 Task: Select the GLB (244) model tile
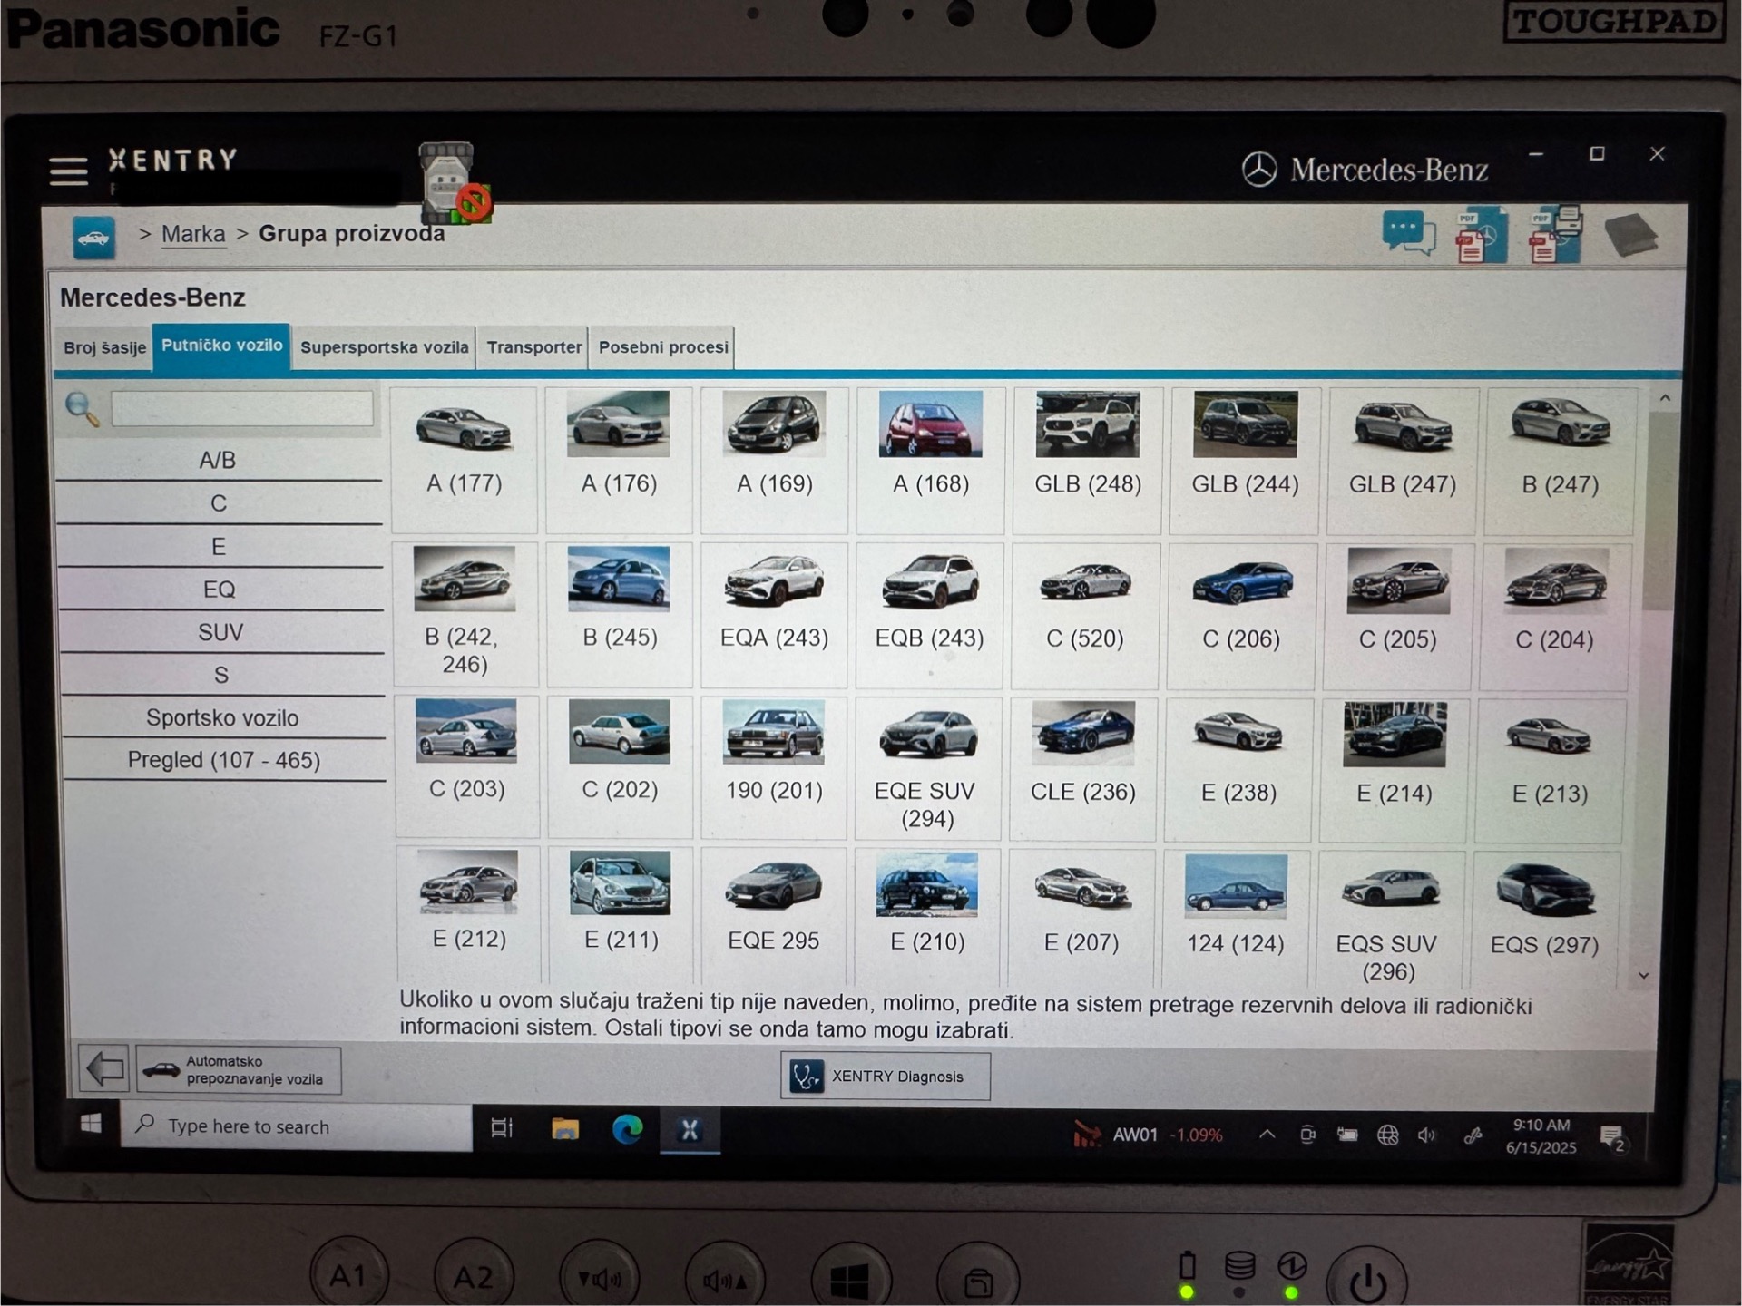[1245, 461]
